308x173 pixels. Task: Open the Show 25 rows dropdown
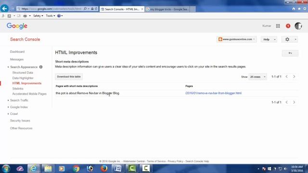[x=257, y=77]
